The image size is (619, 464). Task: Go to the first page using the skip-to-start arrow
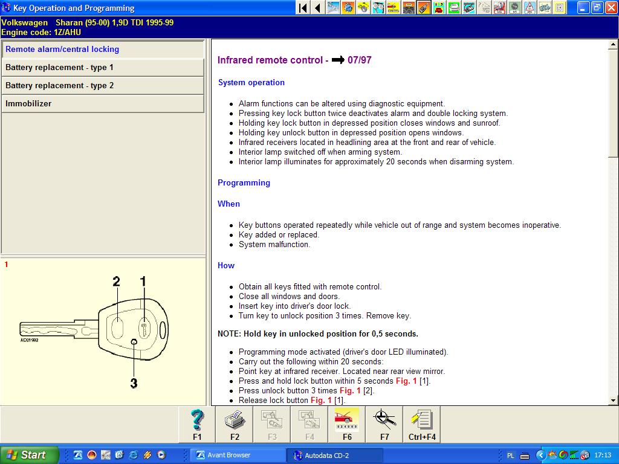point(303,8)
